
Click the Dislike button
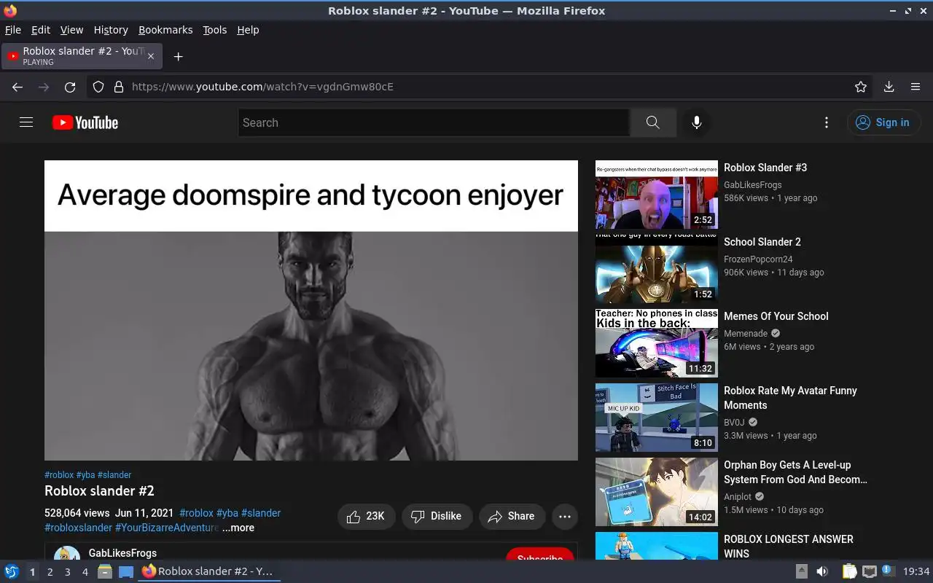437,516
